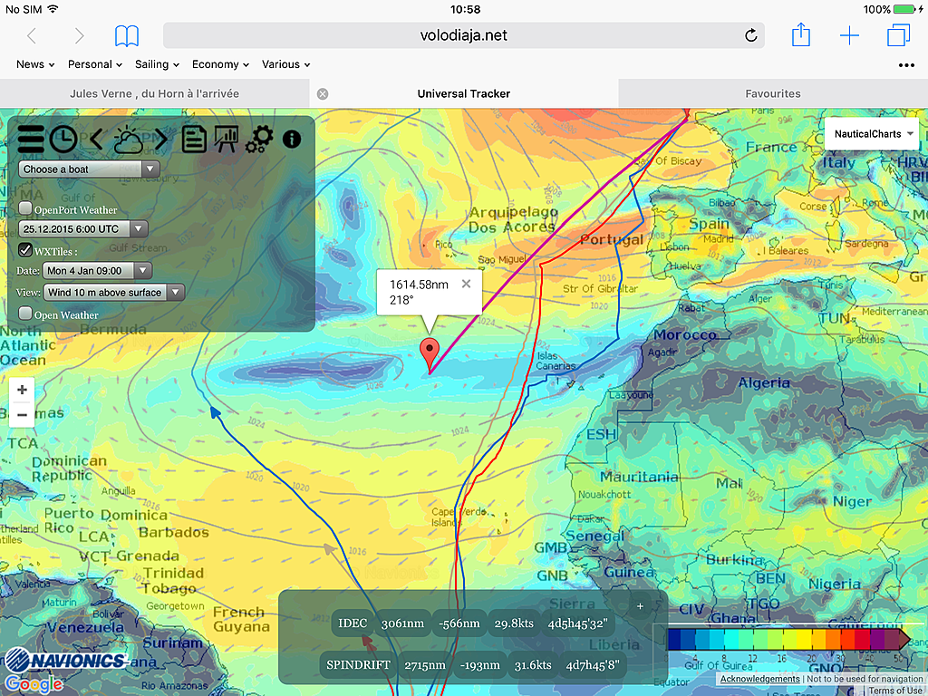Open the Wind 10 m view dropdown
Screen dimensions: 928x696
pyautogui.click(x=113, y=293)
